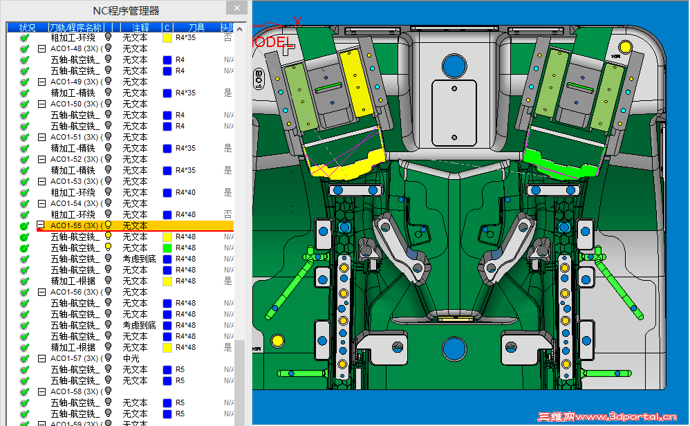
Task: Click the 无文本 comment of highlighted ACO1-55
Action: click(x=135, y=225)
